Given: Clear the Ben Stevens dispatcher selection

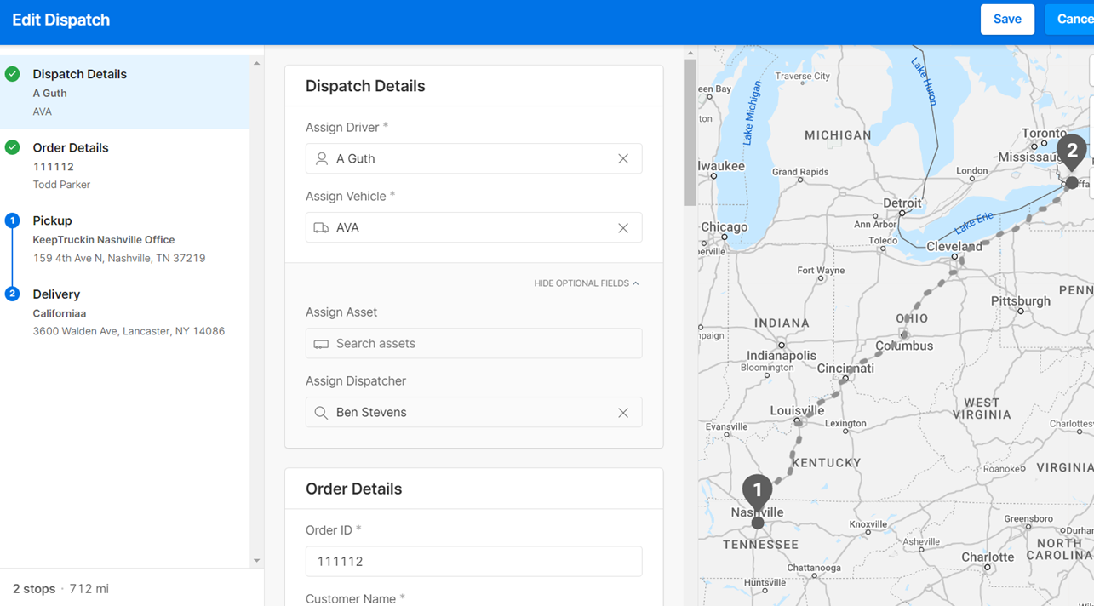Looking at the screenshot, I should [x=623, y=413].
